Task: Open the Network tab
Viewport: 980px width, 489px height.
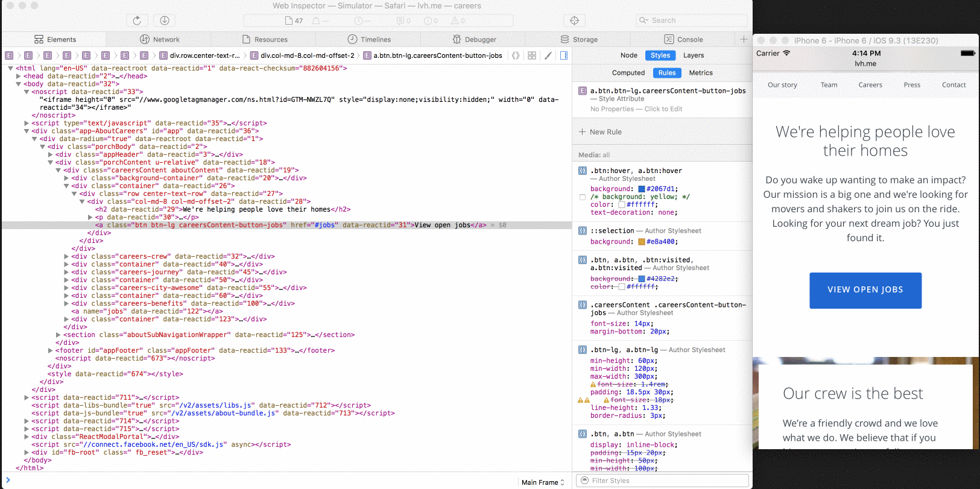Action: (x=159, y=39)
